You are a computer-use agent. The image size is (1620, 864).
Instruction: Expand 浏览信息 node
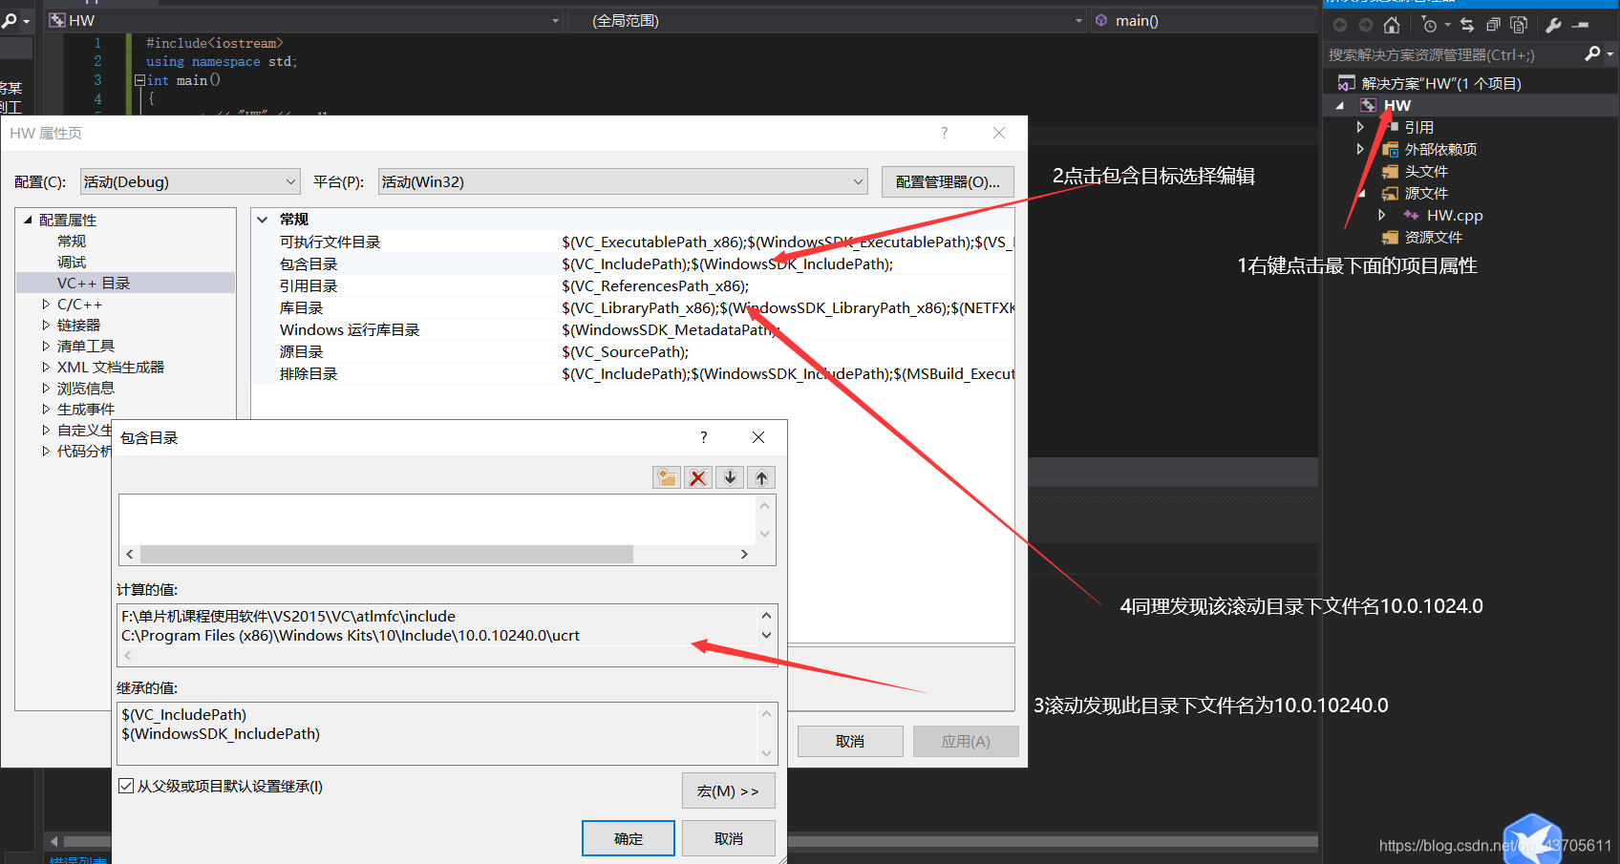46,389
